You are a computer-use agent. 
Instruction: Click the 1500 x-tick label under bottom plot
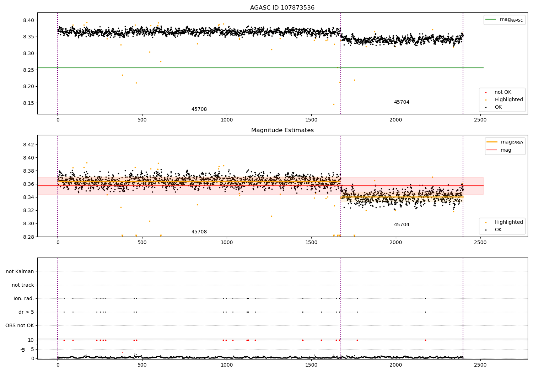(x=311, y=365)
